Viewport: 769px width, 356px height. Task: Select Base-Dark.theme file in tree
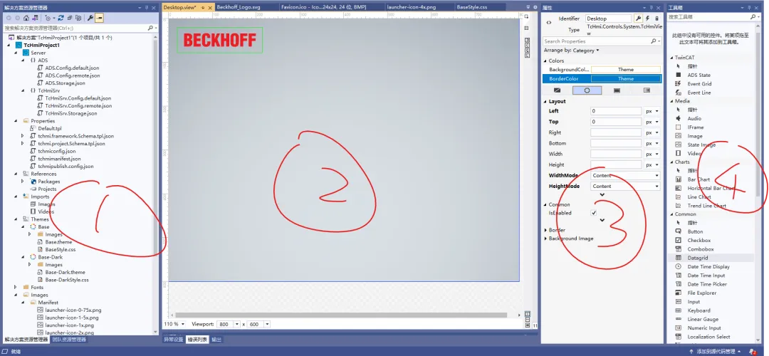(x=66, y=272)
